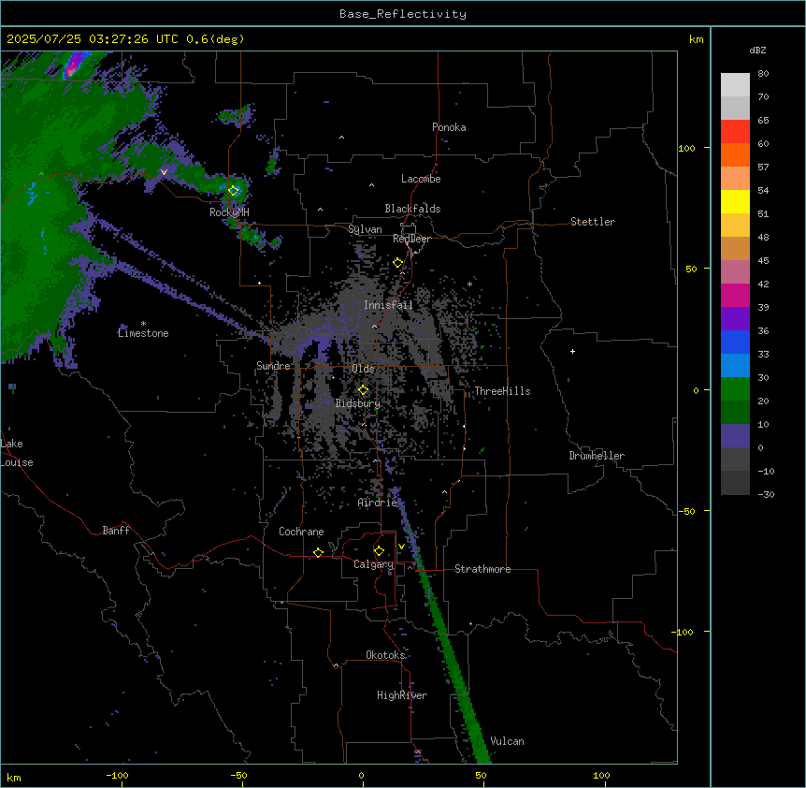Screen dimensions: 806x788
Task: Click the Limestone label
Action: (143, 333)
